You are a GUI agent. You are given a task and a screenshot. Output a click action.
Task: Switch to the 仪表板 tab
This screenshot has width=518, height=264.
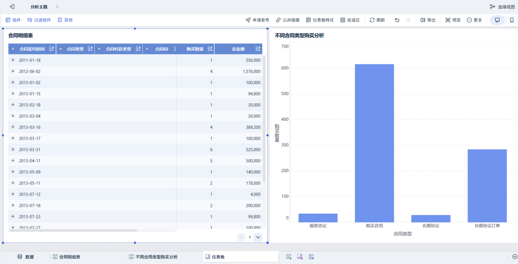point(241,257)
